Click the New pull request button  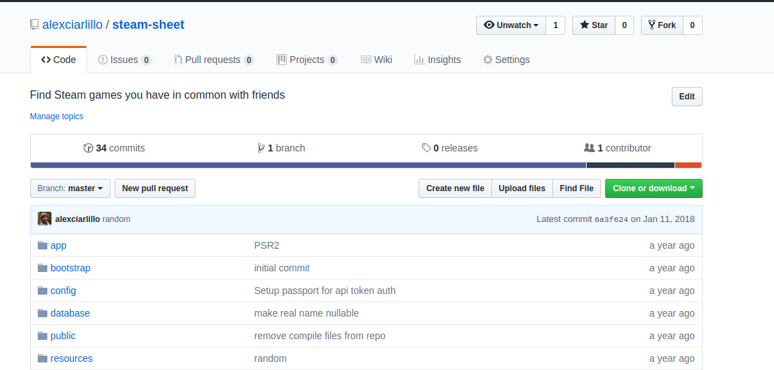click(x=155, y=188)
